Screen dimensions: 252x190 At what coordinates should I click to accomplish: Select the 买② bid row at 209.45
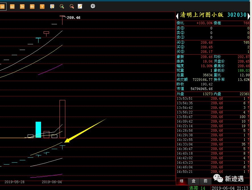[213, 47]
